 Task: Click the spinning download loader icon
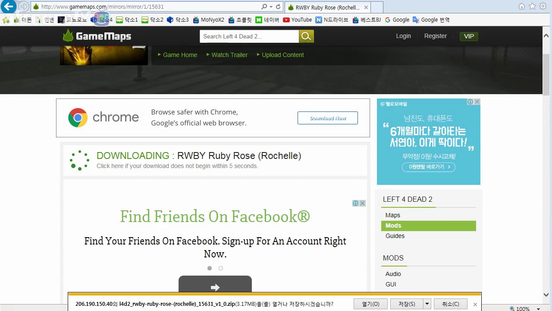(79, 160)
